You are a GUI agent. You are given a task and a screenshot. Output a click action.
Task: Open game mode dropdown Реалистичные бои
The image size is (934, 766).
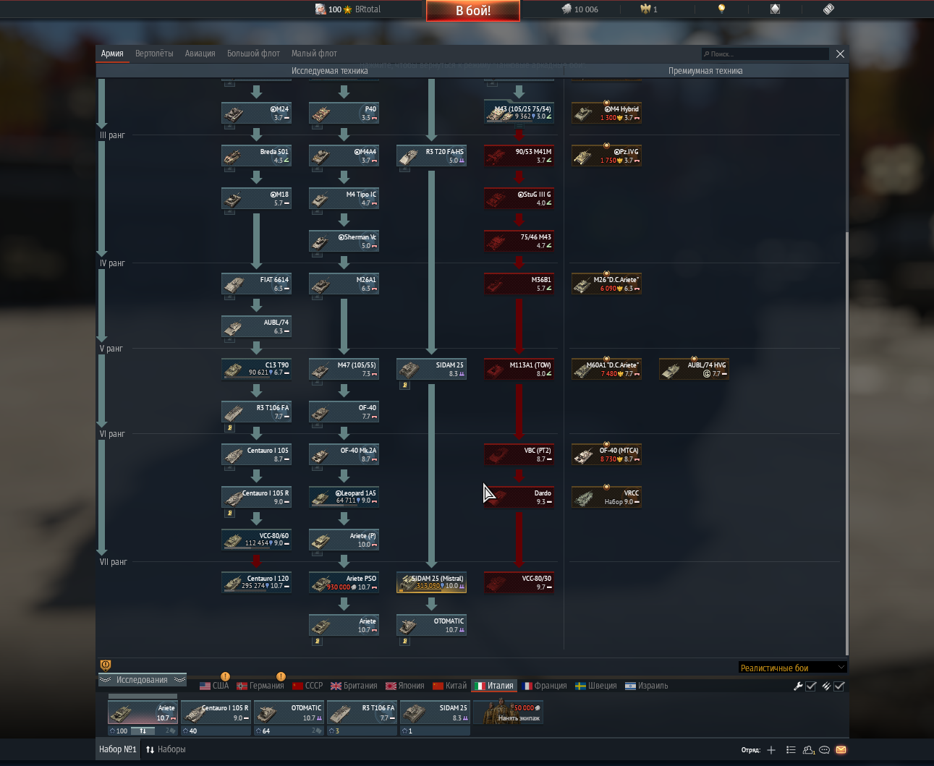[x=792, y=668]
